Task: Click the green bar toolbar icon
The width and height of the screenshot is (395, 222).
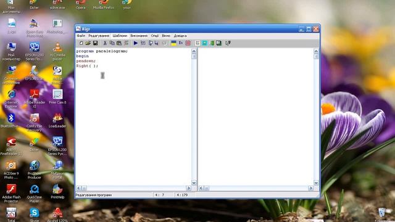Action: point(212,43)
